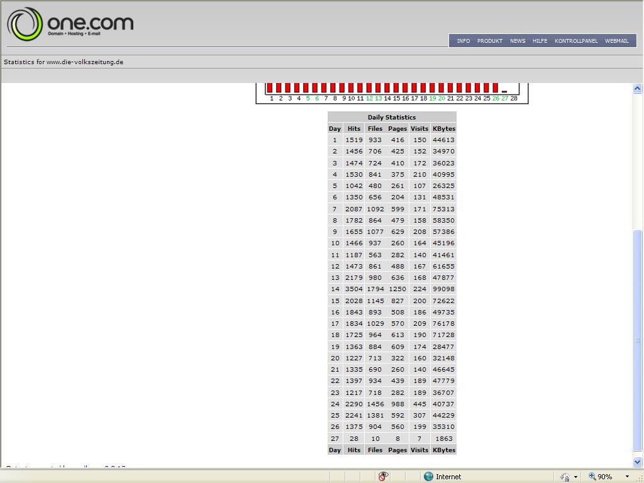Click the top 'Hits' column header

point(353,128)
